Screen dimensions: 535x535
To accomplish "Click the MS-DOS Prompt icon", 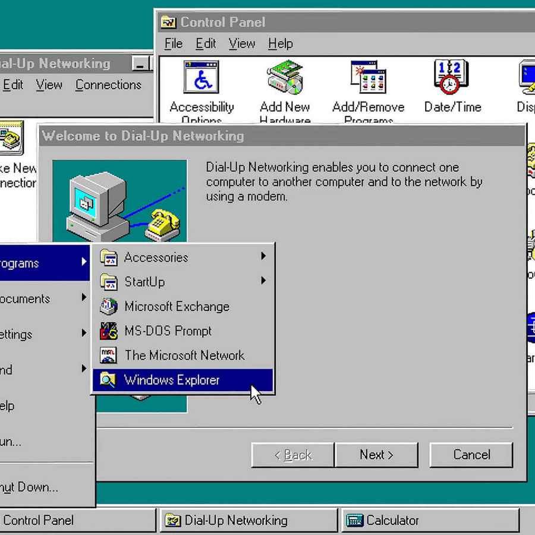I will tap(109, 331).
